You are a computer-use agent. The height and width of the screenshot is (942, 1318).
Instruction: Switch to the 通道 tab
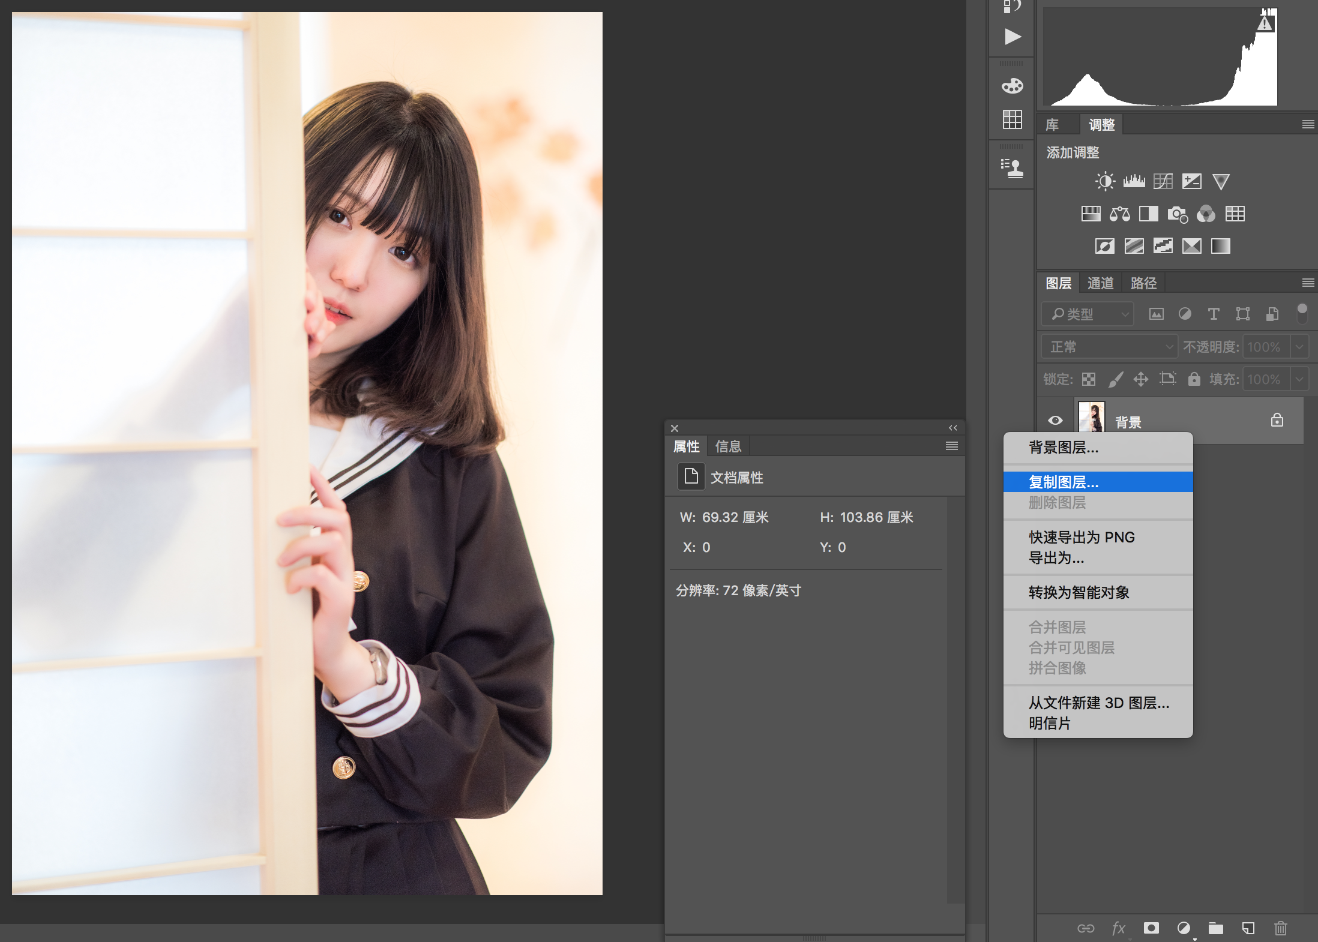[x=1100, y=283]
